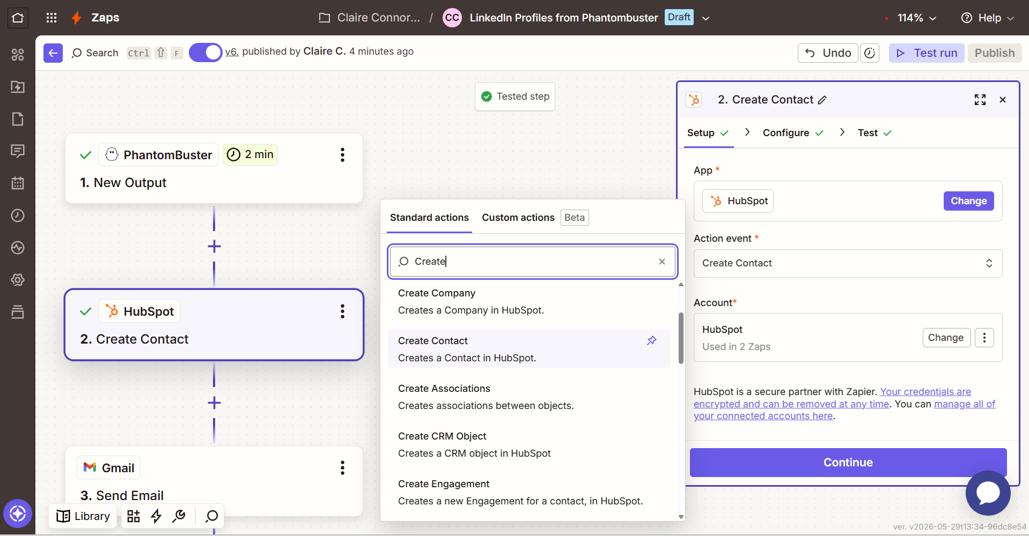Expand the step editor panel fullscreen

coord(980,100)
